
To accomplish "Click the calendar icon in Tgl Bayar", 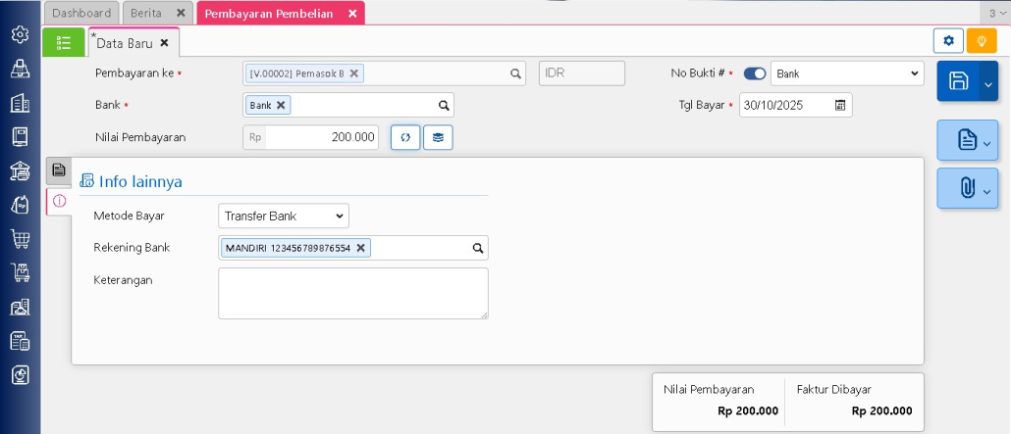I will pos(840,105).
